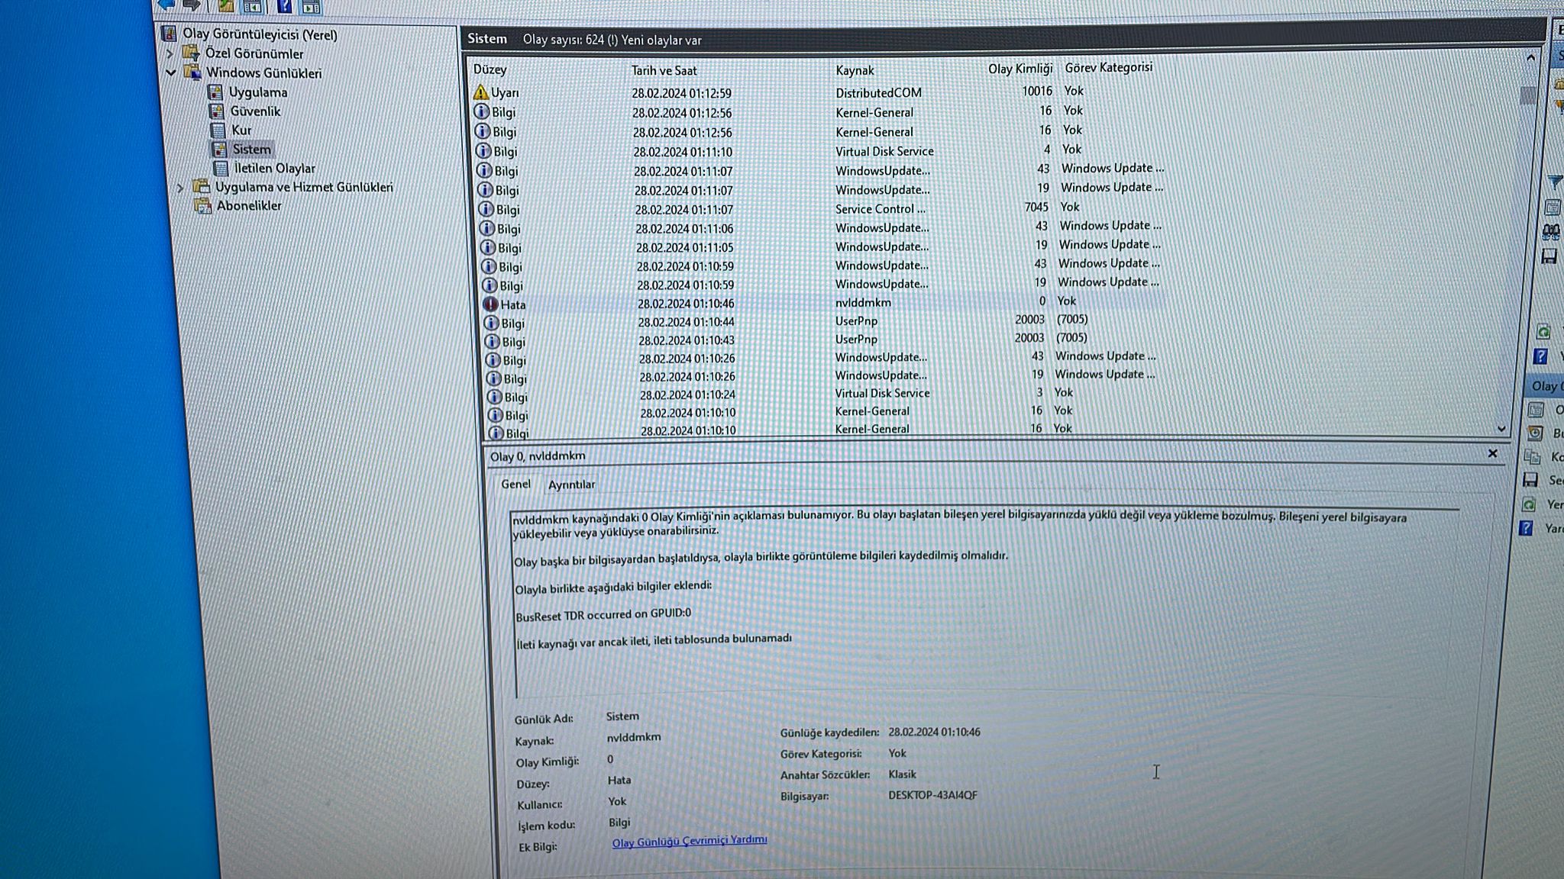Screen dimensions: 1564x879
Task: Select the Genel tab
Action: (515, 484)
